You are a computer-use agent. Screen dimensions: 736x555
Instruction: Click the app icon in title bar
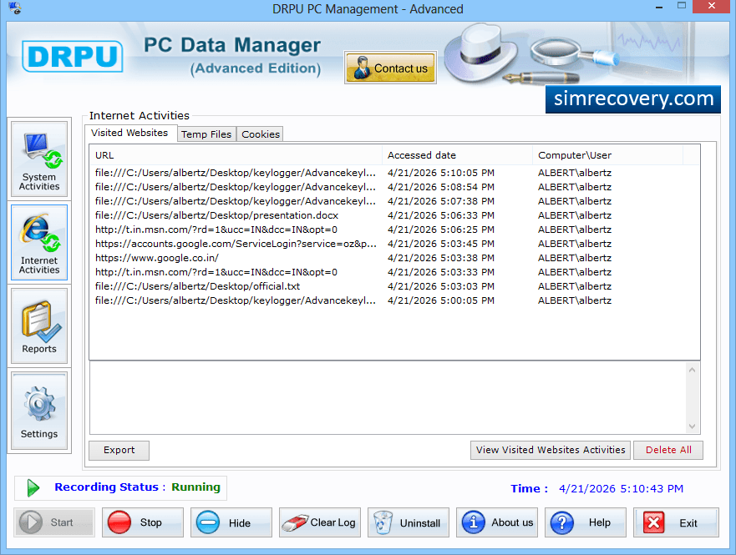click(x=14, y=8)
